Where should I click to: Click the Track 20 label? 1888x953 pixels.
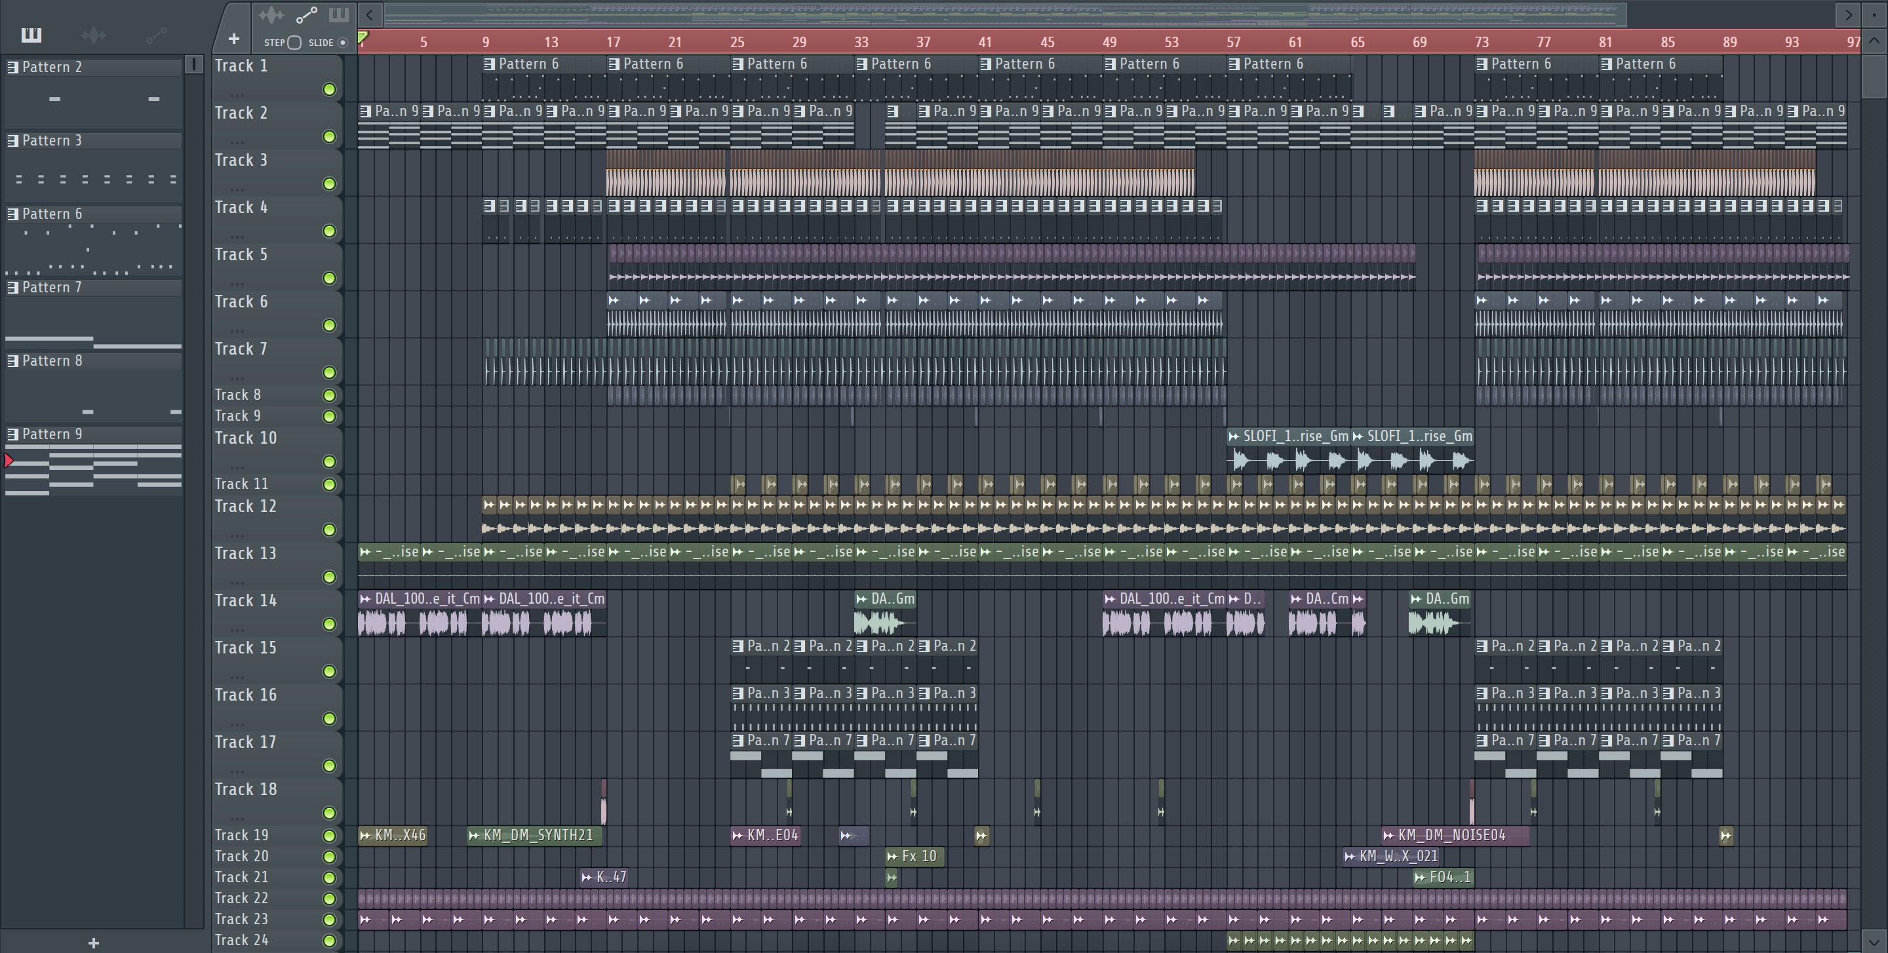pyautogui.click(x=241, y=856)
